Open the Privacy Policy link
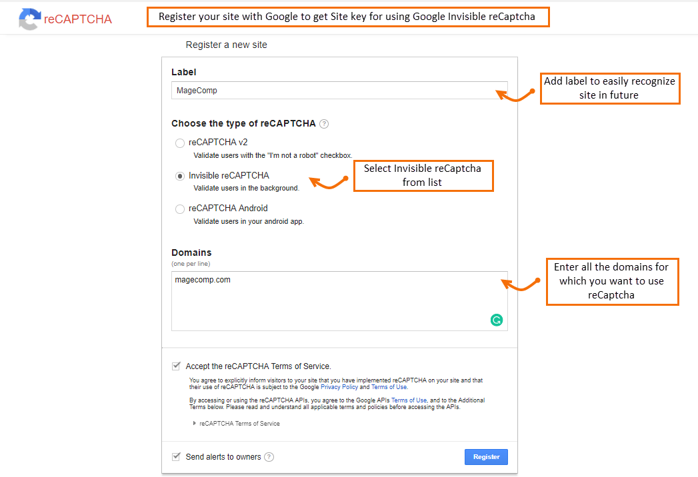Image resolution: width=698 pixels, height=477 pixels. [339, 386]
